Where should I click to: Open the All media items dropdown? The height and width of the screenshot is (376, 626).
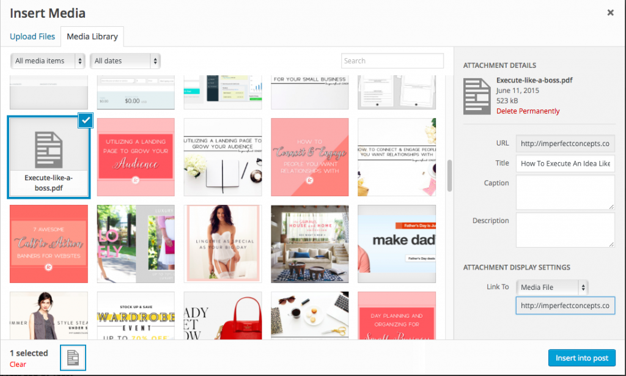pyautogui.click(x=48, y=61)
